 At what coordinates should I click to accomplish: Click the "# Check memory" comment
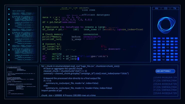[x=52, y=34]
